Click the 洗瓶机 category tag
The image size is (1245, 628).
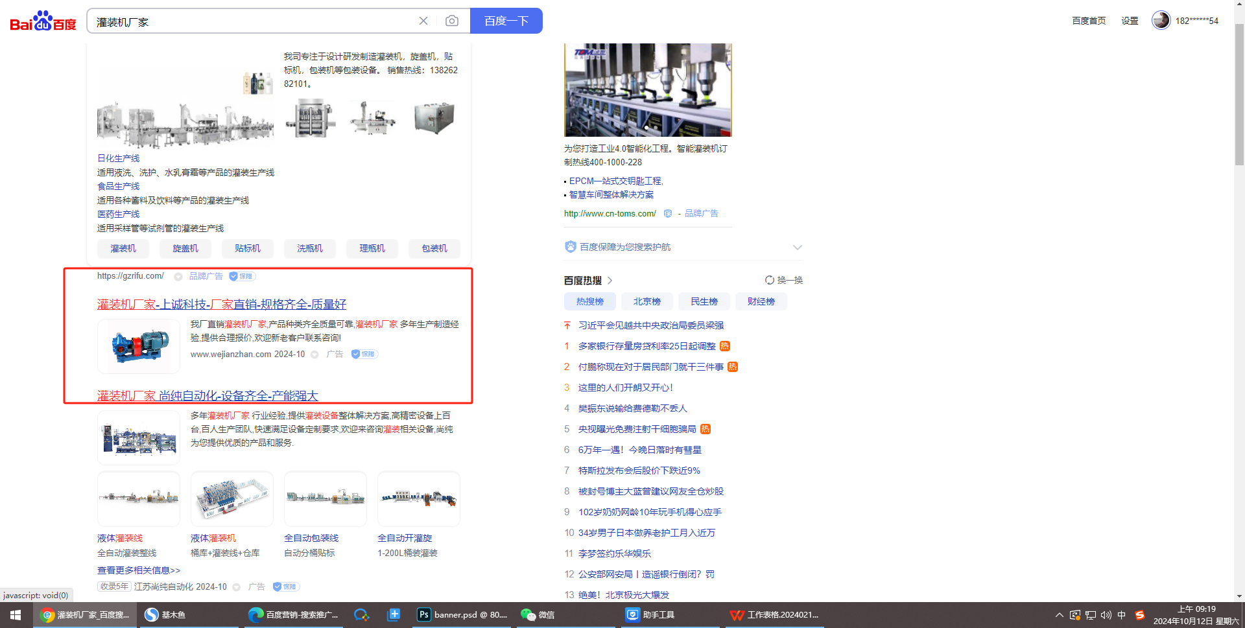click(x=310, y=248)
